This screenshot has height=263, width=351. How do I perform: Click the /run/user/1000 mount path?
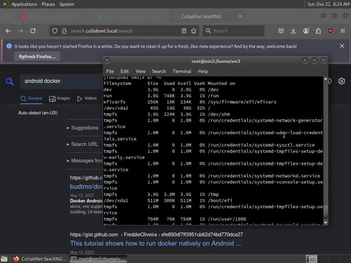[x=227, y=219]
